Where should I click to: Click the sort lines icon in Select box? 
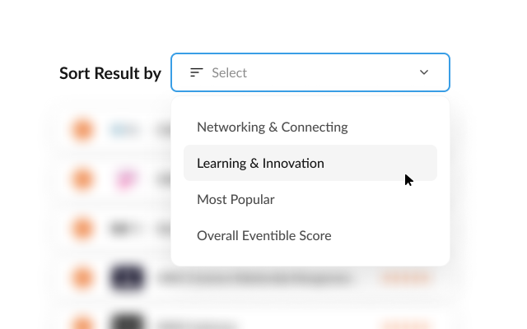point(196,72)
